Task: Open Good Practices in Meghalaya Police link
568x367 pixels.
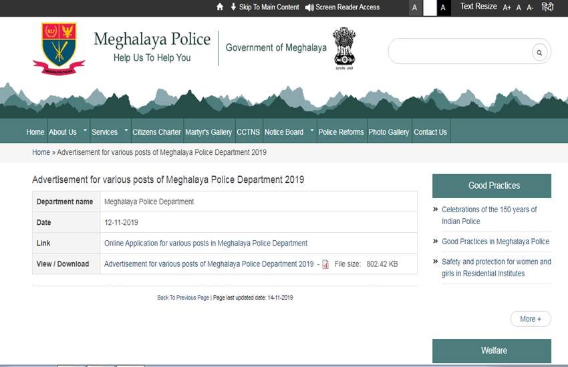Action: pyautogui.click(x=495, y=242)
